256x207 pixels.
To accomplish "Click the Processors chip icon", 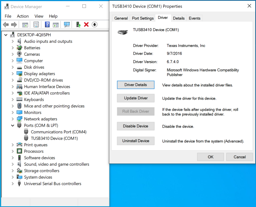I will coord(19,151).
